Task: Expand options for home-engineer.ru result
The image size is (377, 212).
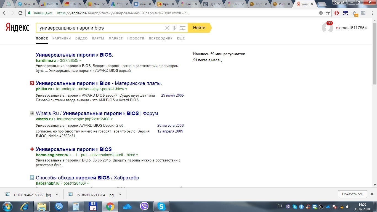Action: click(x=137, y=155)
